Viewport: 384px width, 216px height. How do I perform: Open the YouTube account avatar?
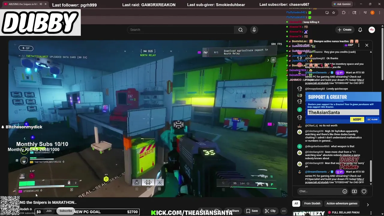[x=372, y=30]
